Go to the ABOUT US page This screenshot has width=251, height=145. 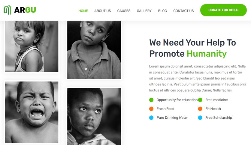[x=102, y=11]
